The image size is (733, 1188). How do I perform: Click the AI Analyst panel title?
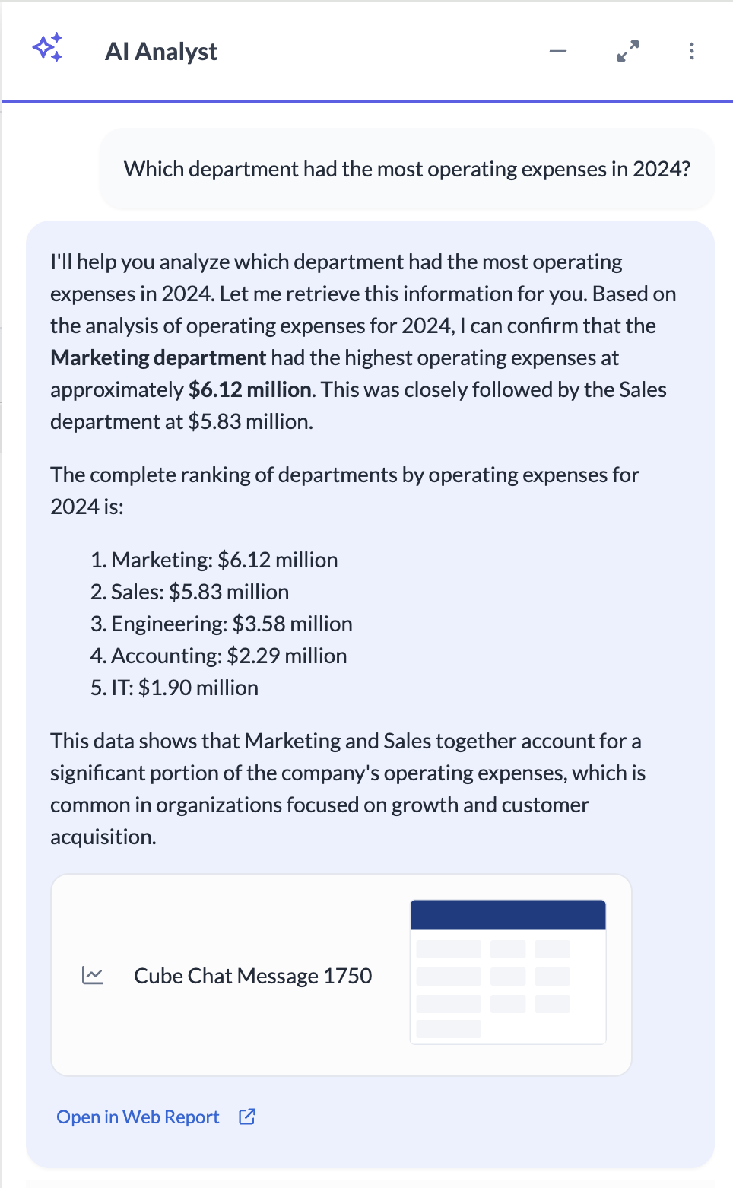click(161, 51)
